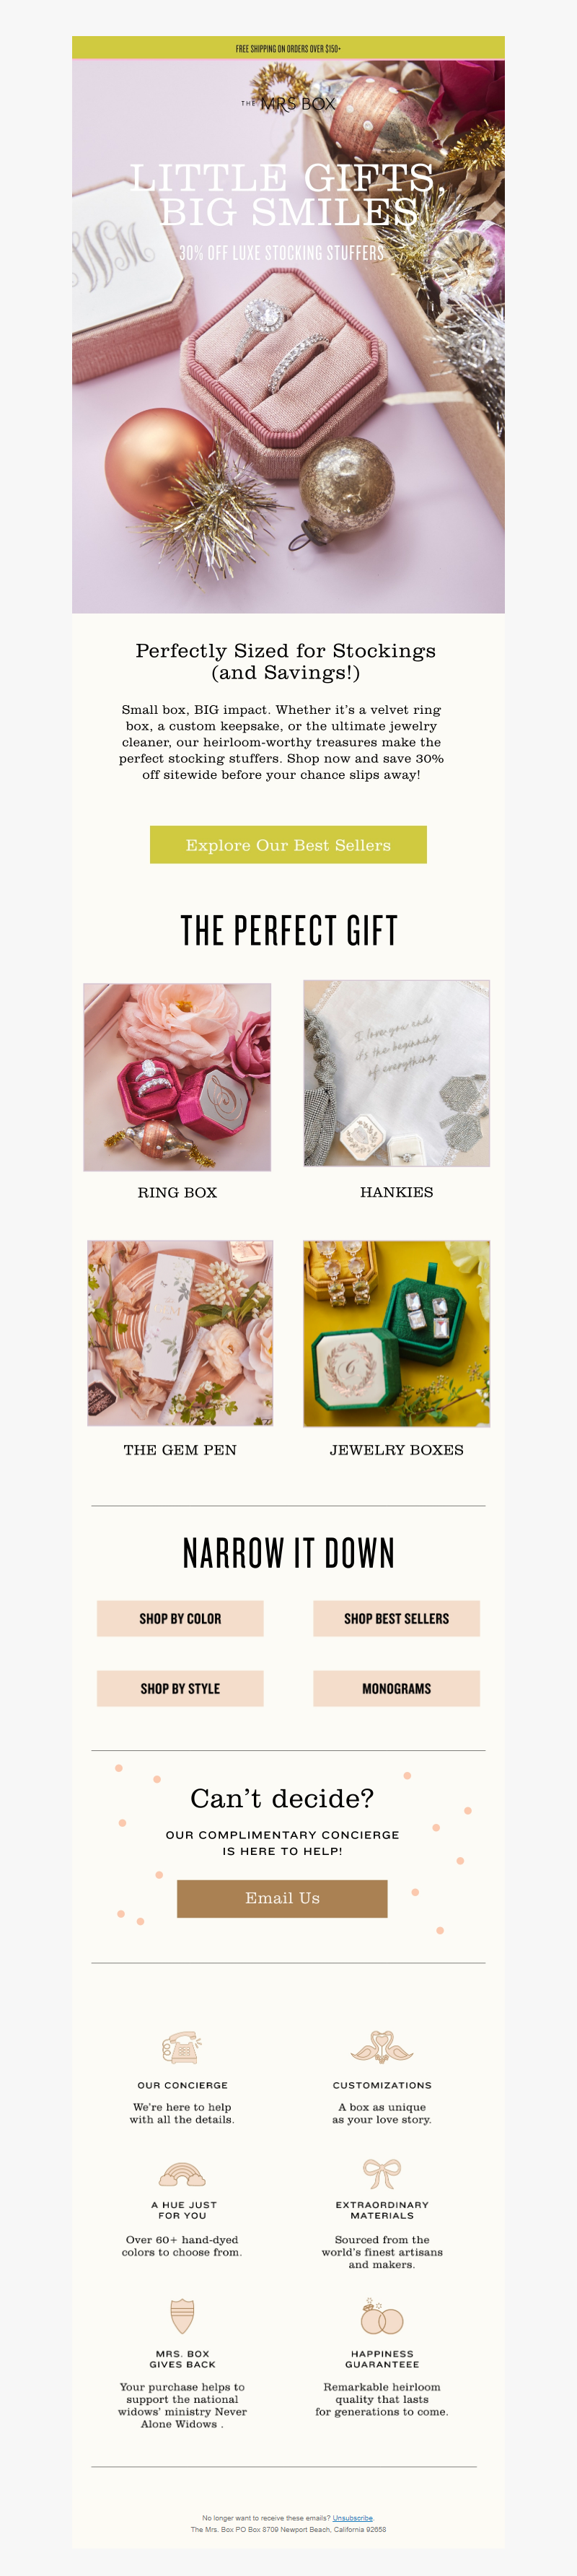
Task: Click the concierge telephone icon
Action: click(x=182, y=2048)
